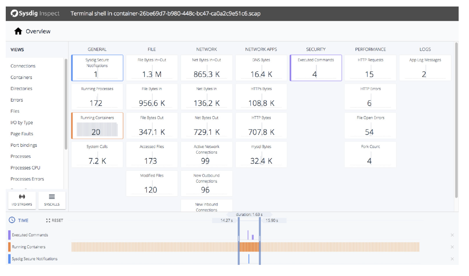Select the App Log Messages tile
Viewport: 469px width, 276px height.
click(425, 68)
